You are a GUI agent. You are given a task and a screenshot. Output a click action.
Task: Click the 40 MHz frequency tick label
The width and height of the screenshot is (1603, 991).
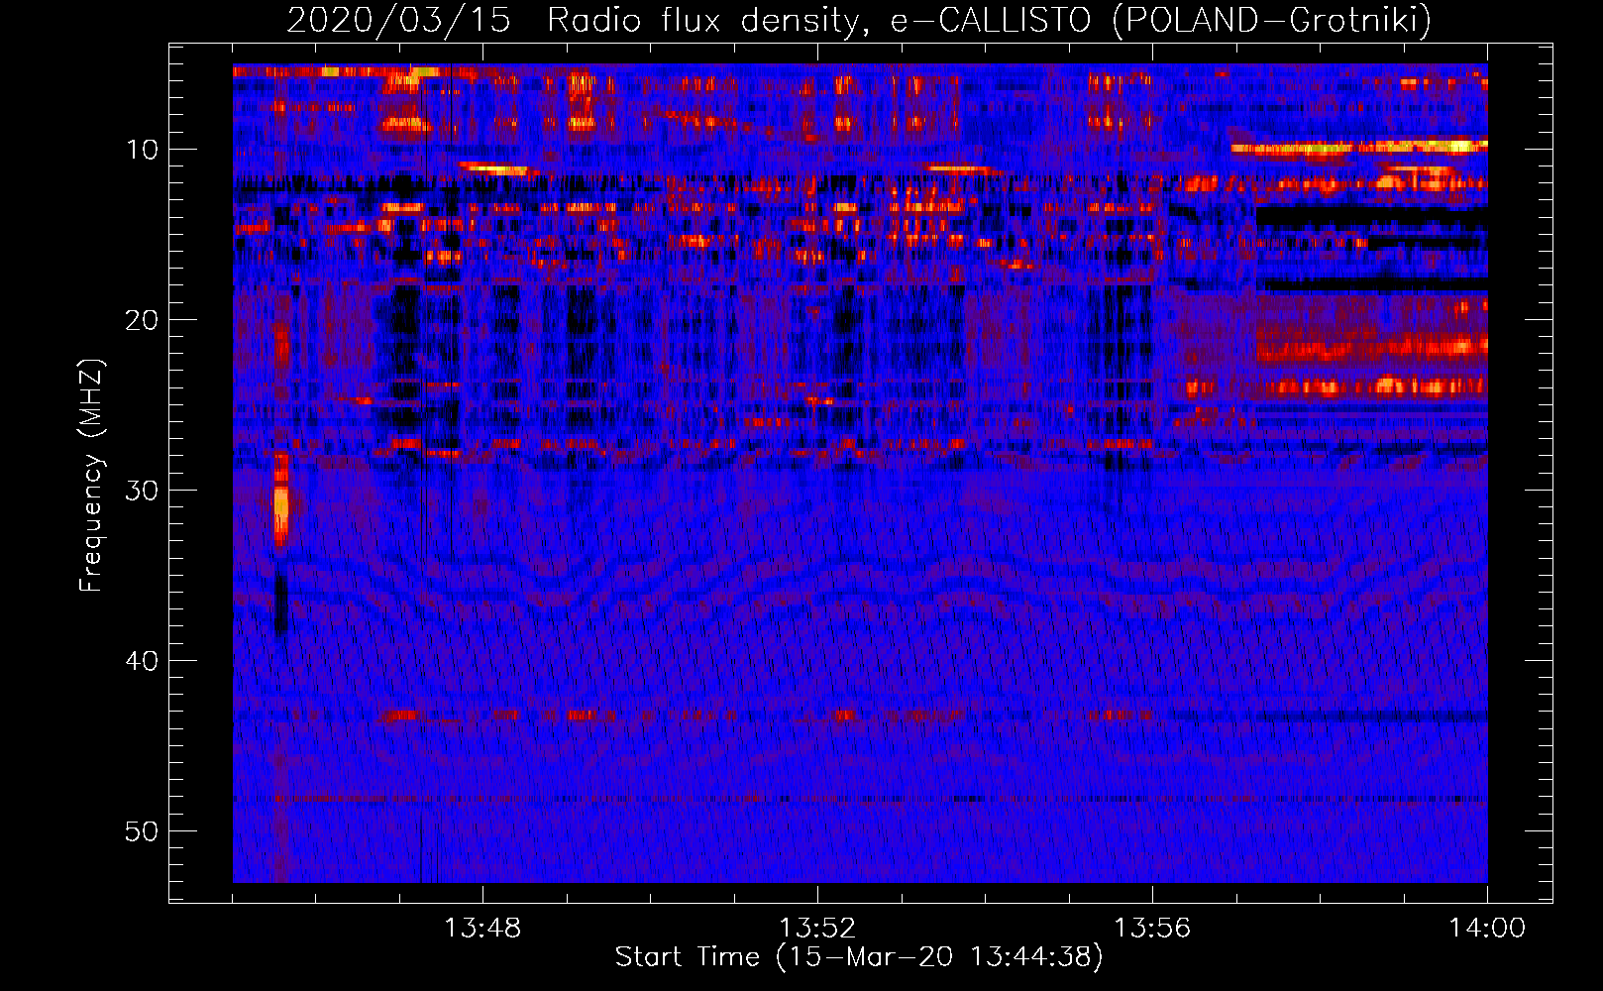point(143,661)
